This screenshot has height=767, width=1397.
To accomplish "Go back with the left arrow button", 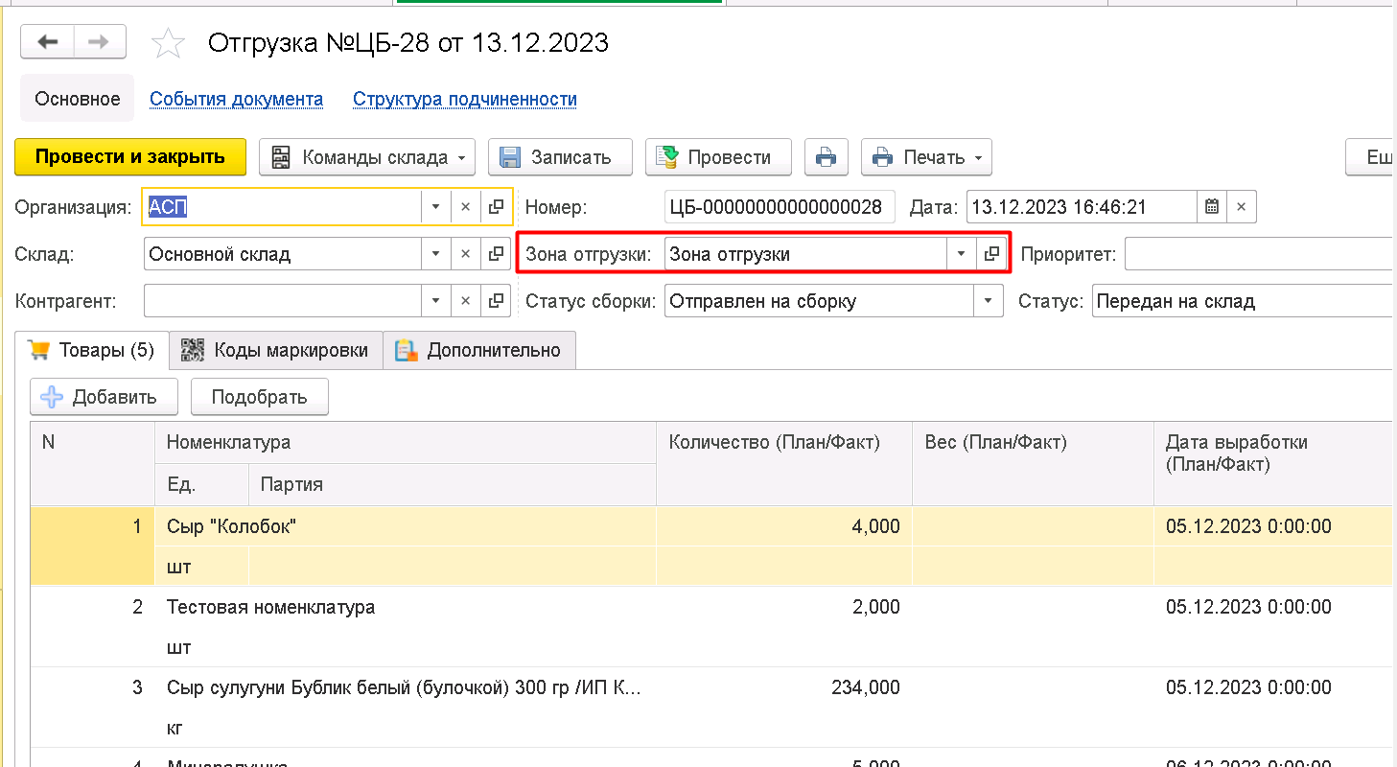I will 48,43.
